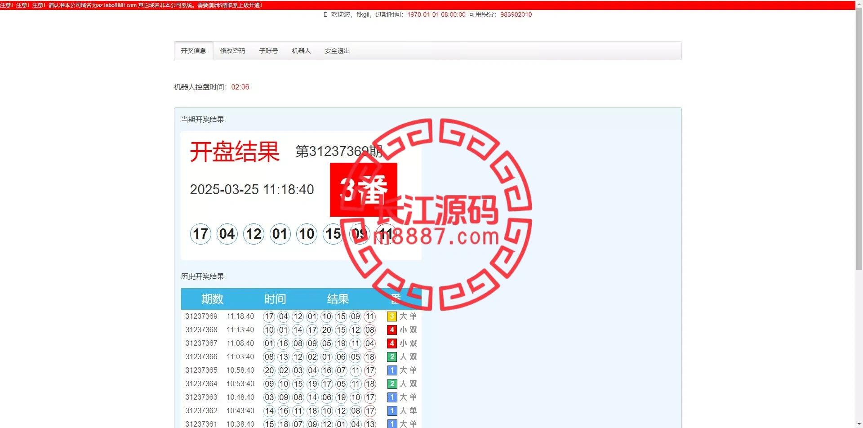Click period number 31237362
This screenshot has width=863, height=428.
coord(201,411)
